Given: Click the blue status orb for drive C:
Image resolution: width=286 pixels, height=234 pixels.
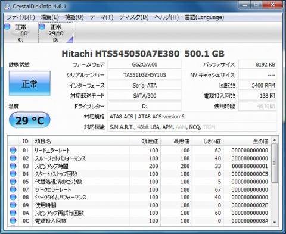Looking at the screenshot, I should [7, 26].
